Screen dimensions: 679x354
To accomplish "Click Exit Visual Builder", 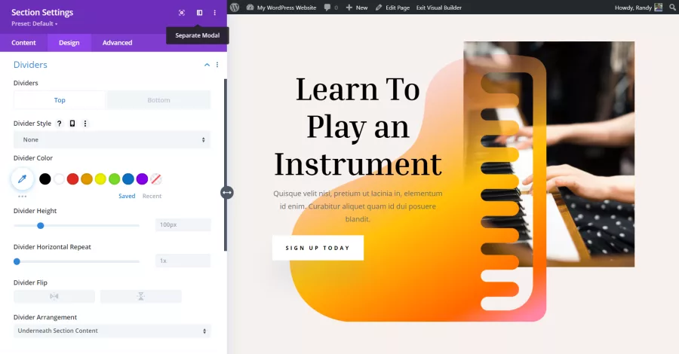I will point(438,8).
